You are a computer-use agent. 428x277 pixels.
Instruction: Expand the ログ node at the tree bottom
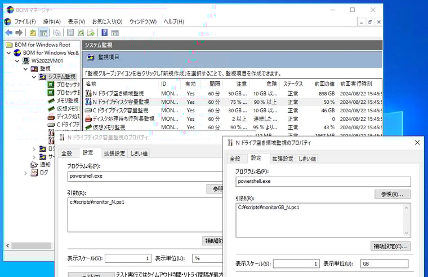click(25, 173)
